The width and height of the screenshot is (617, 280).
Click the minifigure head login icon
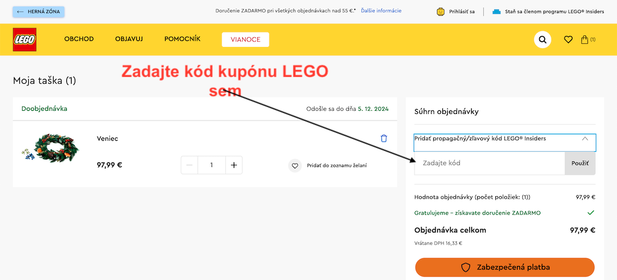click(x=440, y=11)
